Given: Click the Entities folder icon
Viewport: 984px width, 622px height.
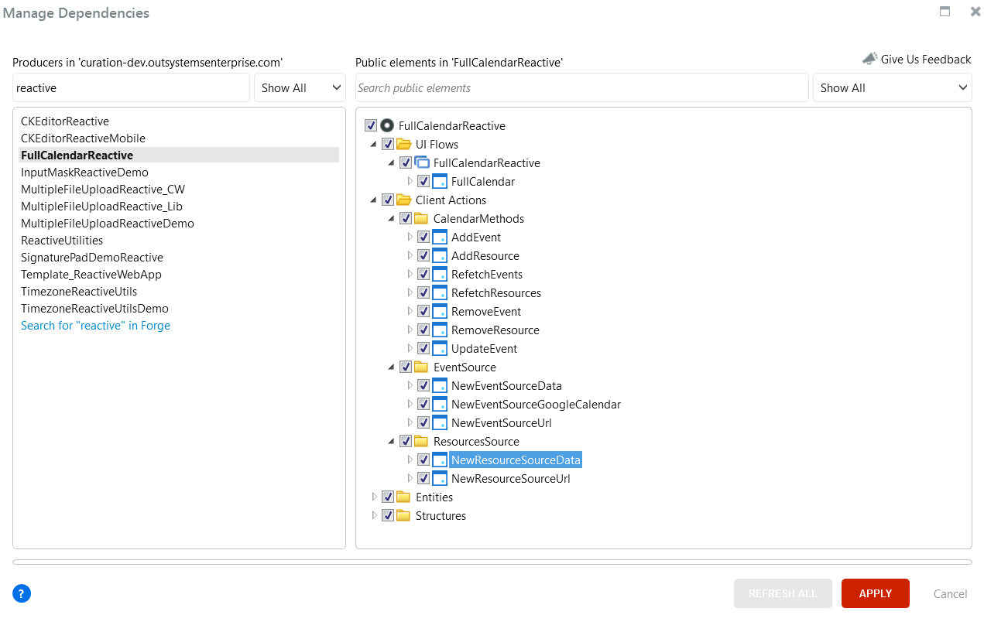Looking at the screenshot, I should coord(403,497).
